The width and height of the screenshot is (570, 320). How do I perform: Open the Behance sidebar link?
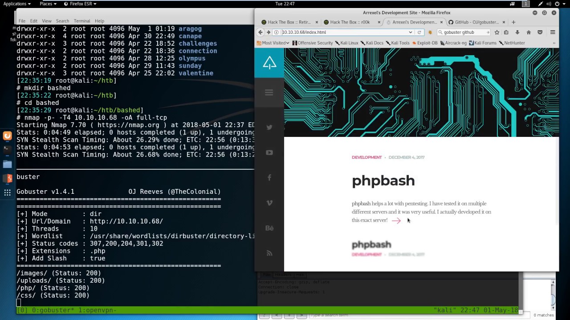269,228
